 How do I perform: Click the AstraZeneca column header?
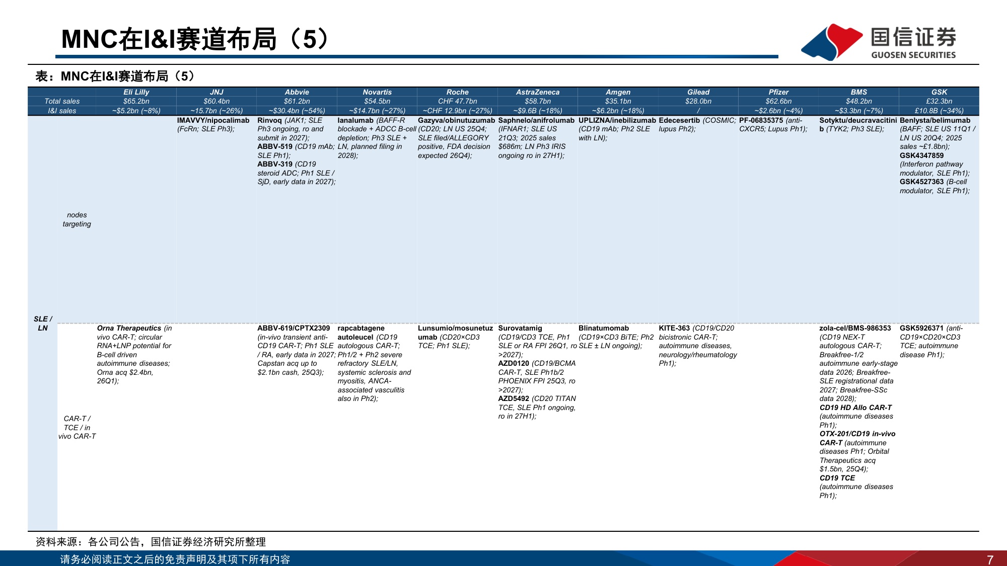coord(538,92)
